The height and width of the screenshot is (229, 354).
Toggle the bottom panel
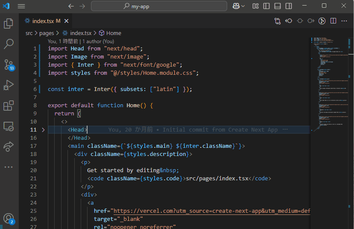tap(278, 6)
